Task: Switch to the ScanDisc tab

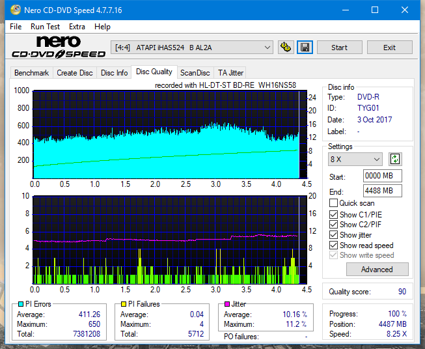Action: (195, 73)
